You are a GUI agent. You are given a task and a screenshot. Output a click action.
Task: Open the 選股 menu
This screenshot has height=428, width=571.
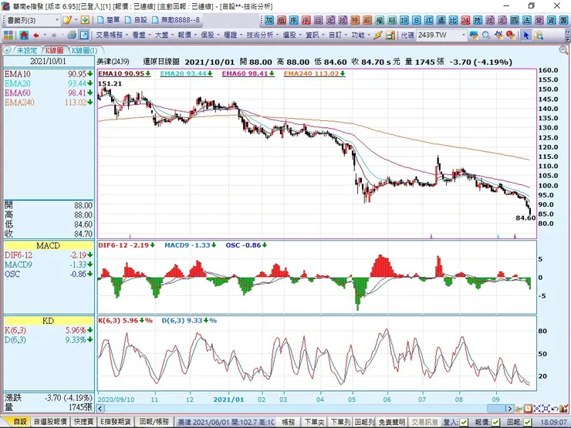click(x=292, y=35)
